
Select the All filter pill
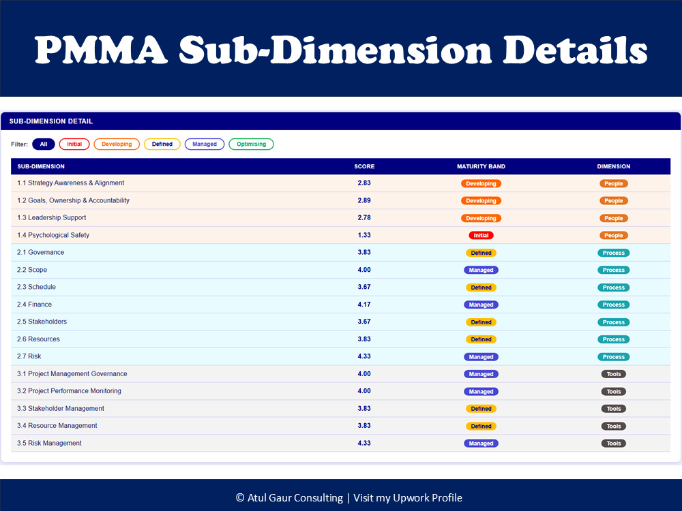point(44,144)
